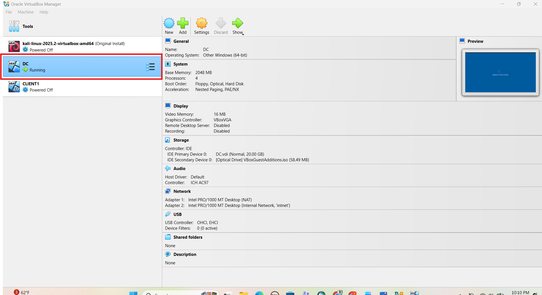
Task: Click the power-off status icon under kali-linux
Action: pyautogui.click(x=25, y=50)
